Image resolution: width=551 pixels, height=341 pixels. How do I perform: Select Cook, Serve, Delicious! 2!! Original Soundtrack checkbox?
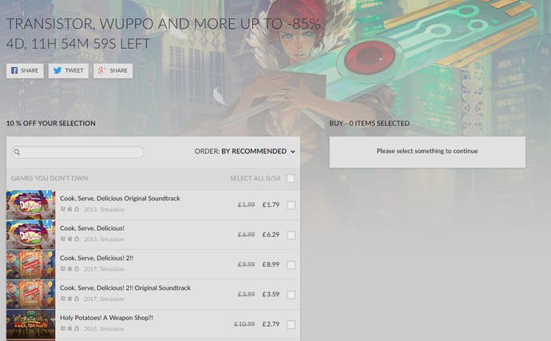(x=291, y=295)
